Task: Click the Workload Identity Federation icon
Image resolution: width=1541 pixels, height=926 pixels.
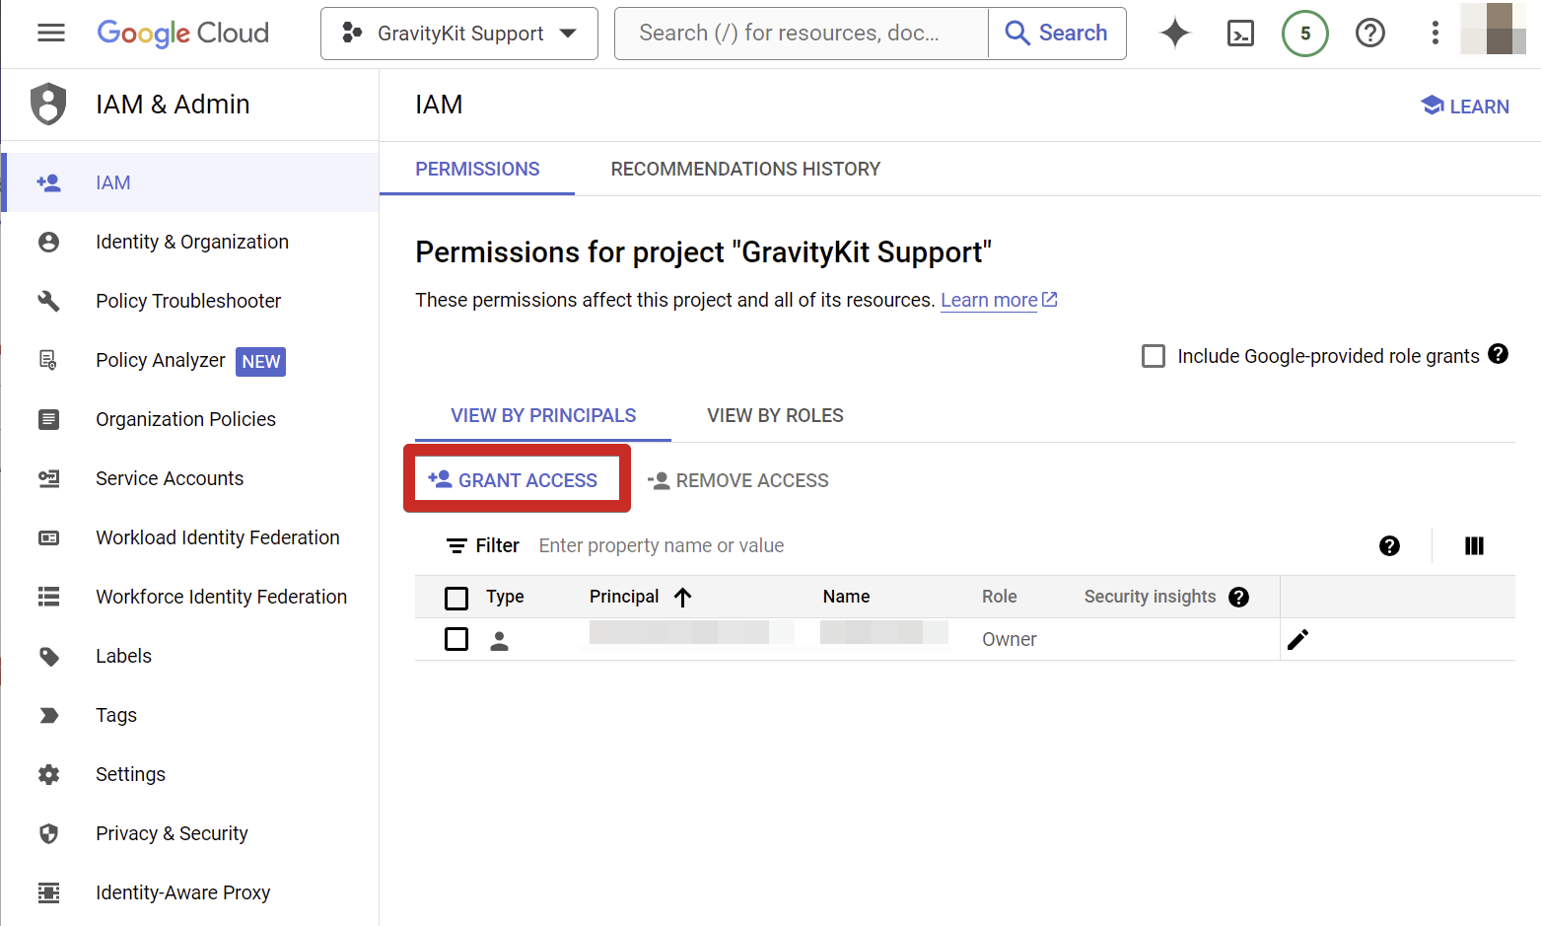Action: (48, 537)
